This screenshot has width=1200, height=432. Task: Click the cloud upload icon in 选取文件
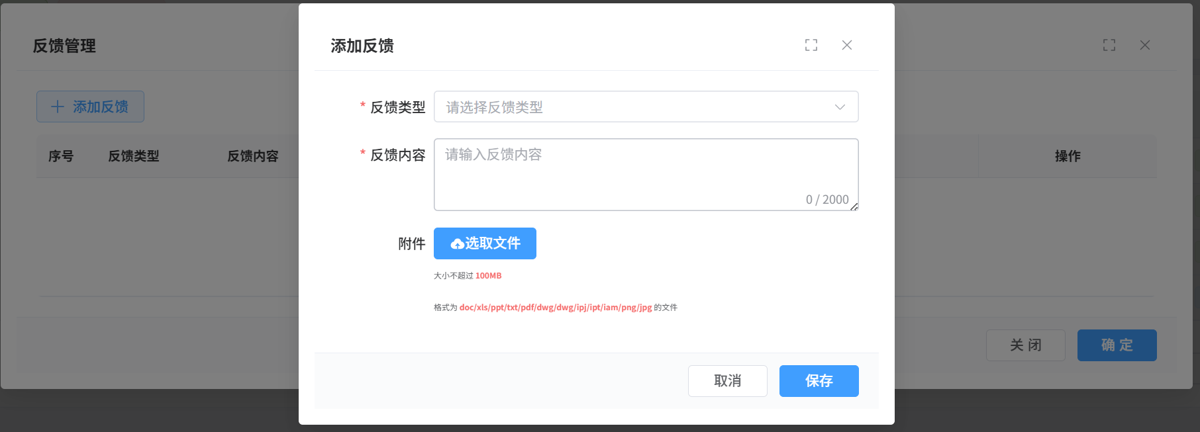click(457, 244)
